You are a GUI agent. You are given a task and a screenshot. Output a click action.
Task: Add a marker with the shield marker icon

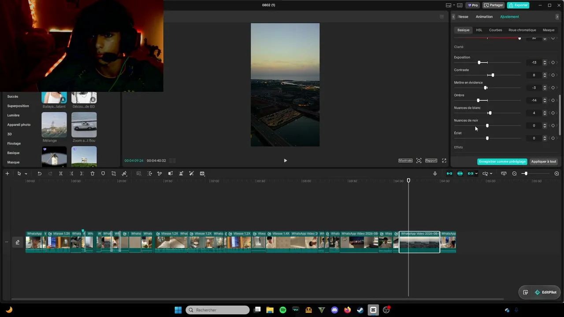103,173
